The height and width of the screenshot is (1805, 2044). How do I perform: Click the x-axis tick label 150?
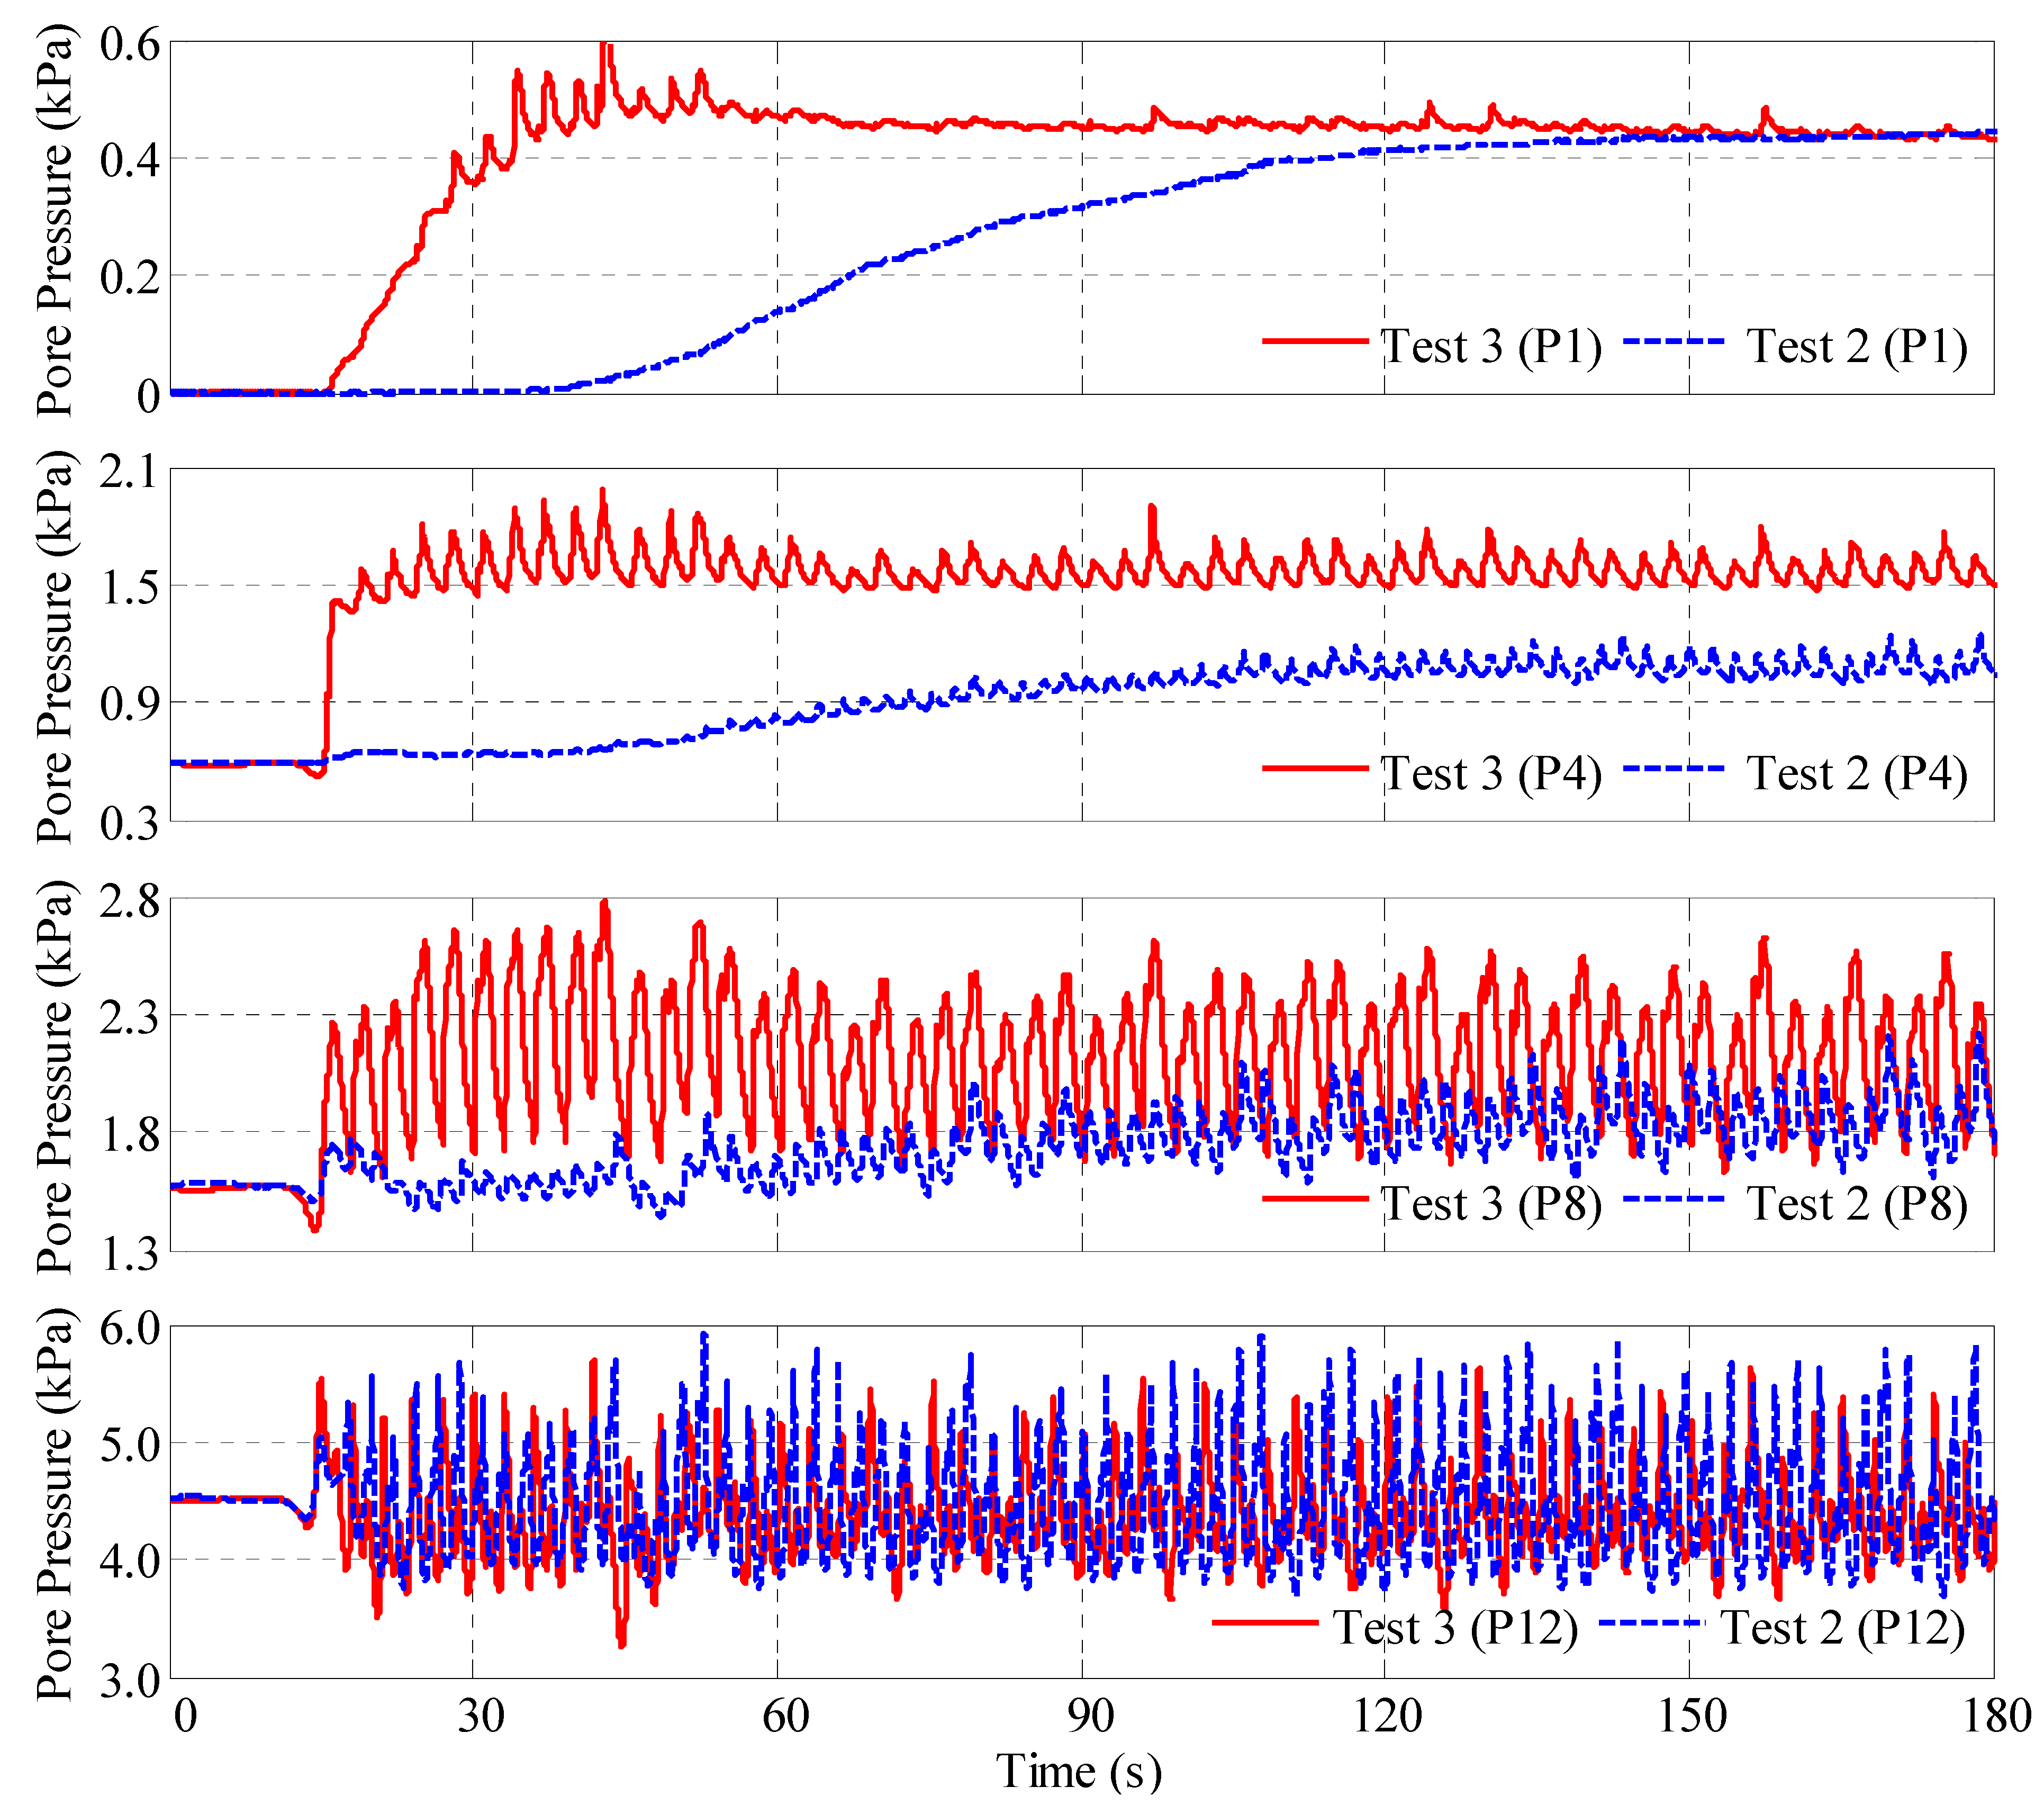click(1692, 1716)
